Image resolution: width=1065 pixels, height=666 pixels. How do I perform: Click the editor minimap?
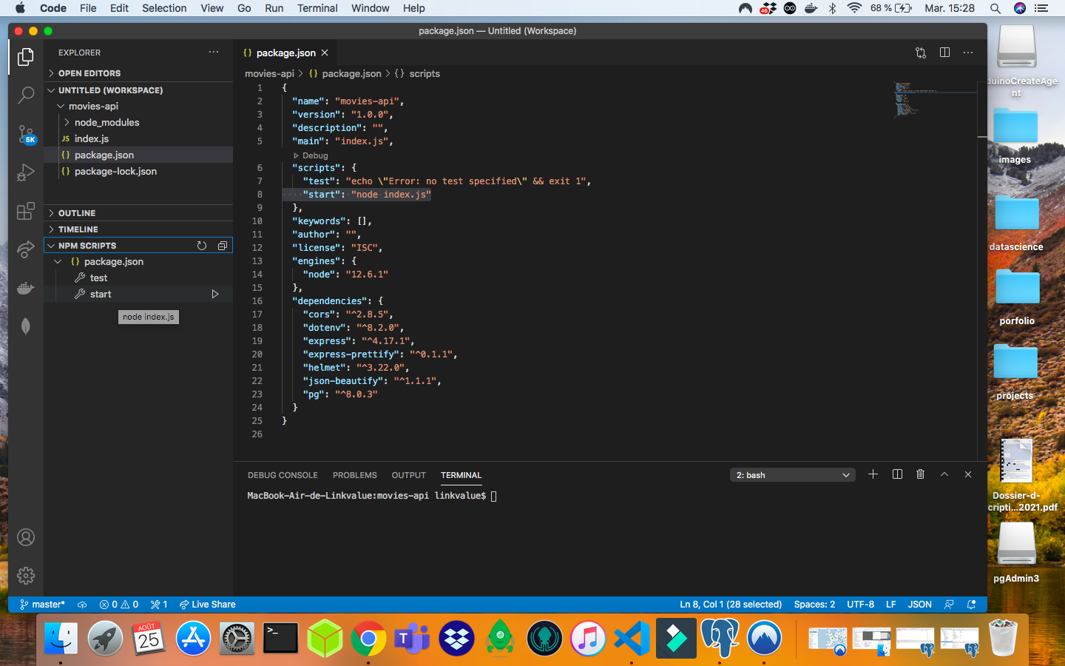(934, 100)
